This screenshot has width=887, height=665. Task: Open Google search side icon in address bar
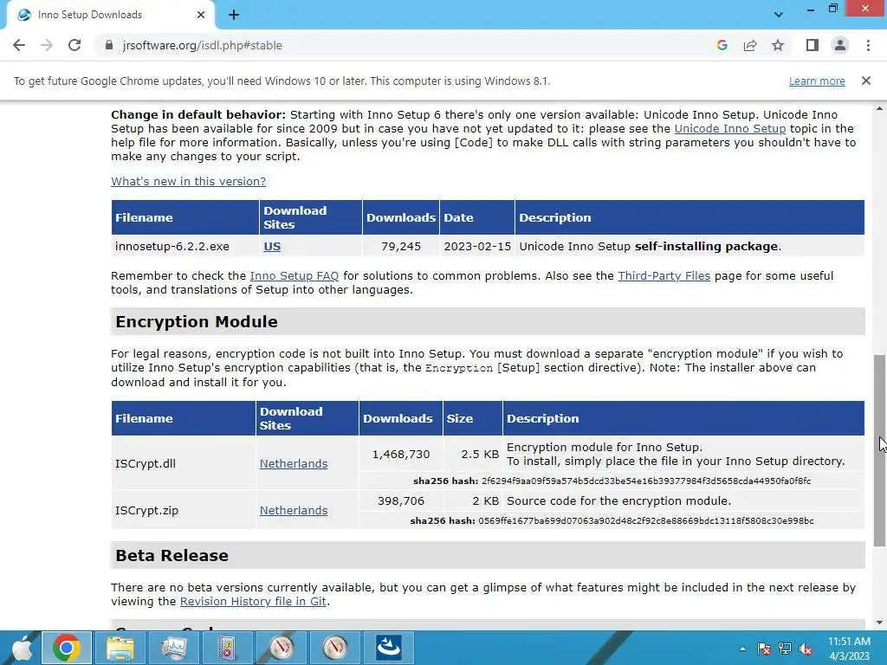pos(722,45)
